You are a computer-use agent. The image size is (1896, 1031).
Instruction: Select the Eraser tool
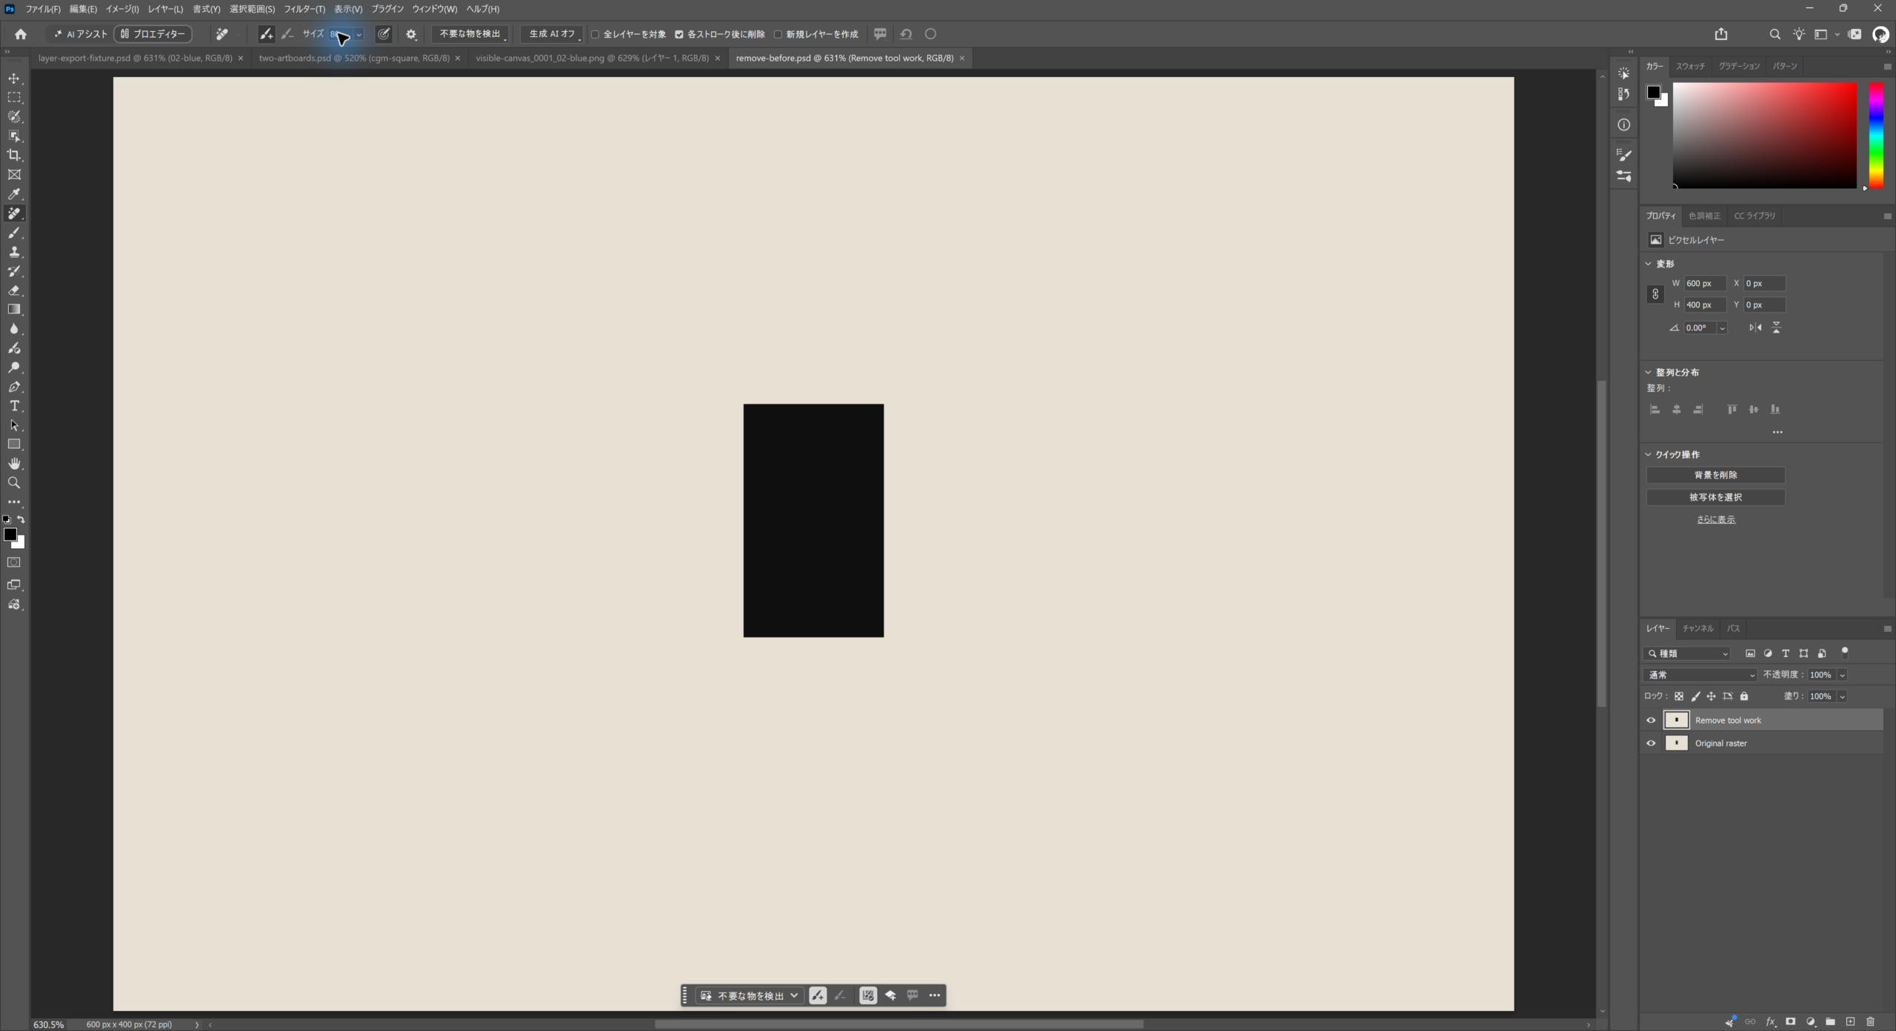point(14,290)
